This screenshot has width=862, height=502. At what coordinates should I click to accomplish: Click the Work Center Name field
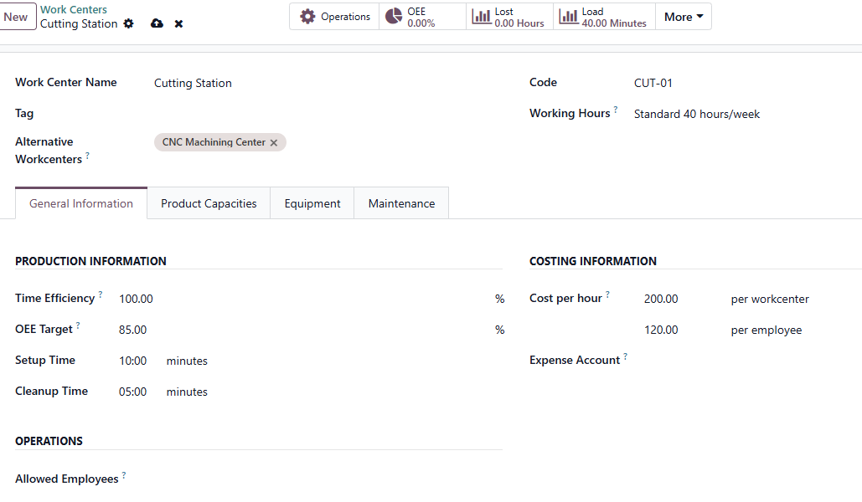pos(327,83)
